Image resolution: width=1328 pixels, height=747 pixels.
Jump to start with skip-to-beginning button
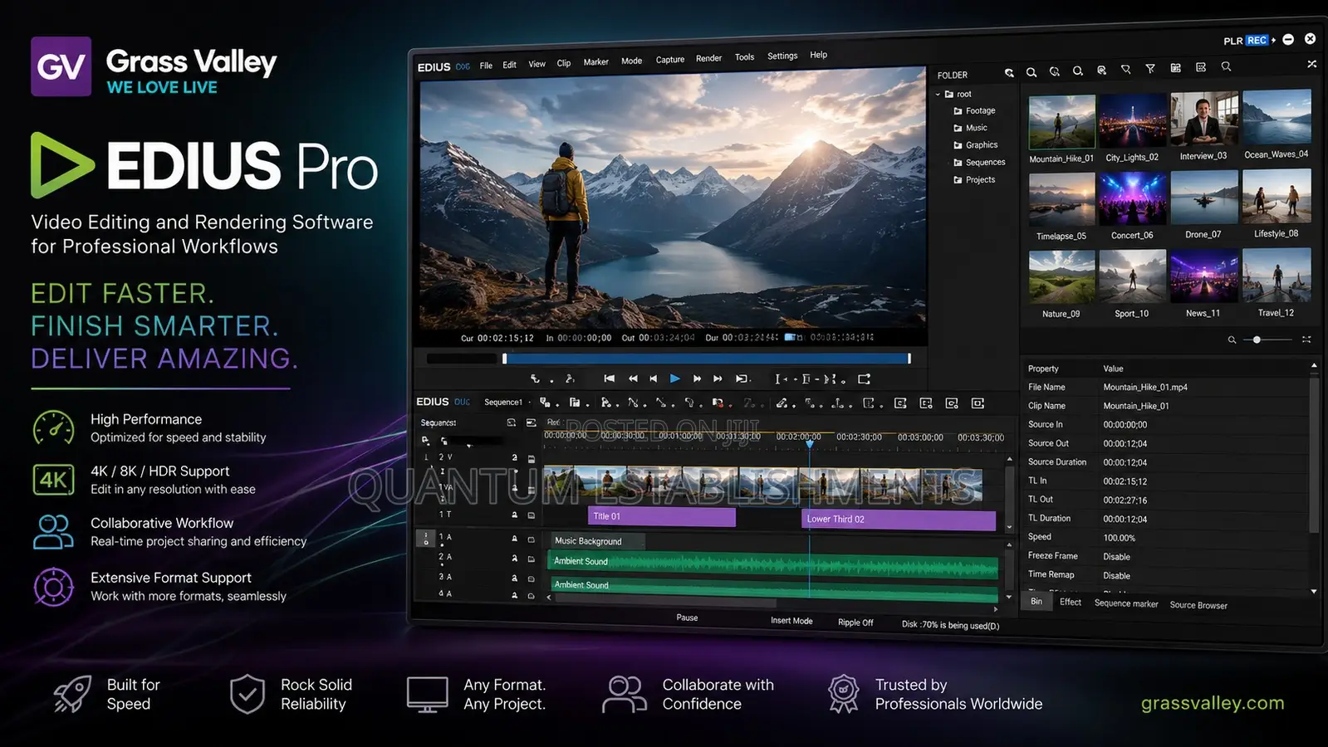(x=609, y=378)
